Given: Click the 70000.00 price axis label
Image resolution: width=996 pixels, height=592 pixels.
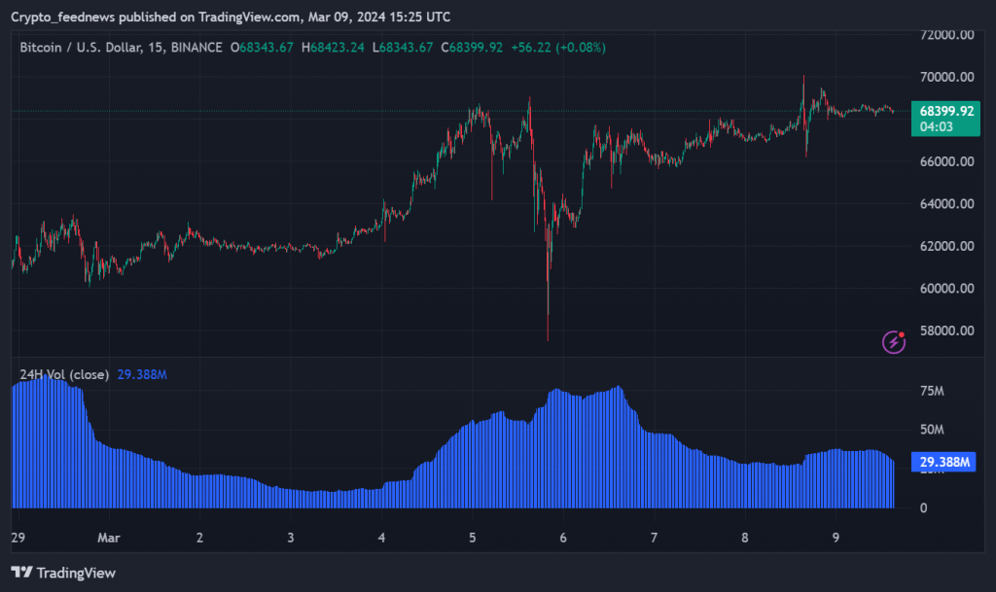Looking at the screenshot, I should (x=946, y=77).
